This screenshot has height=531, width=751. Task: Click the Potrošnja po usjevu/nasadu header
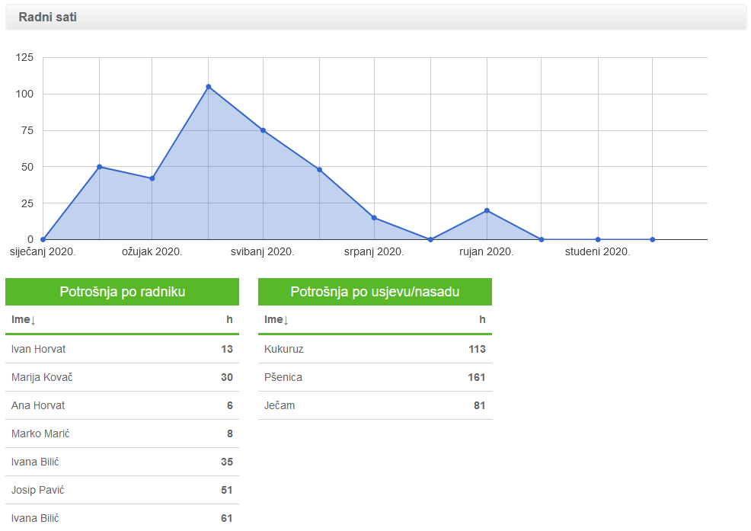pyautogui.click(x=375, y=291)
